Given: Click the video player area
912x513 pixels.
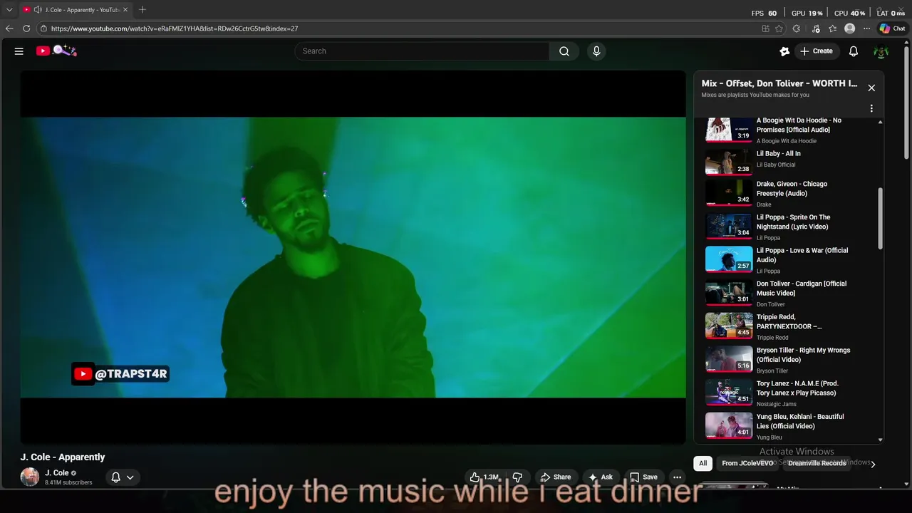Looking at the screenshot, I should (x=353, y=257).
